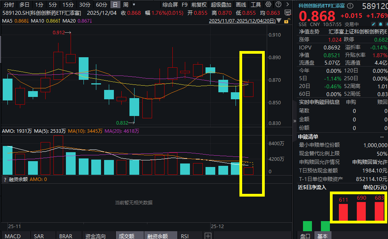This screenshot has width=388, height=239.
Task: Expand the period dropdown arrow after 周
Action: click(x=135, y=5)
